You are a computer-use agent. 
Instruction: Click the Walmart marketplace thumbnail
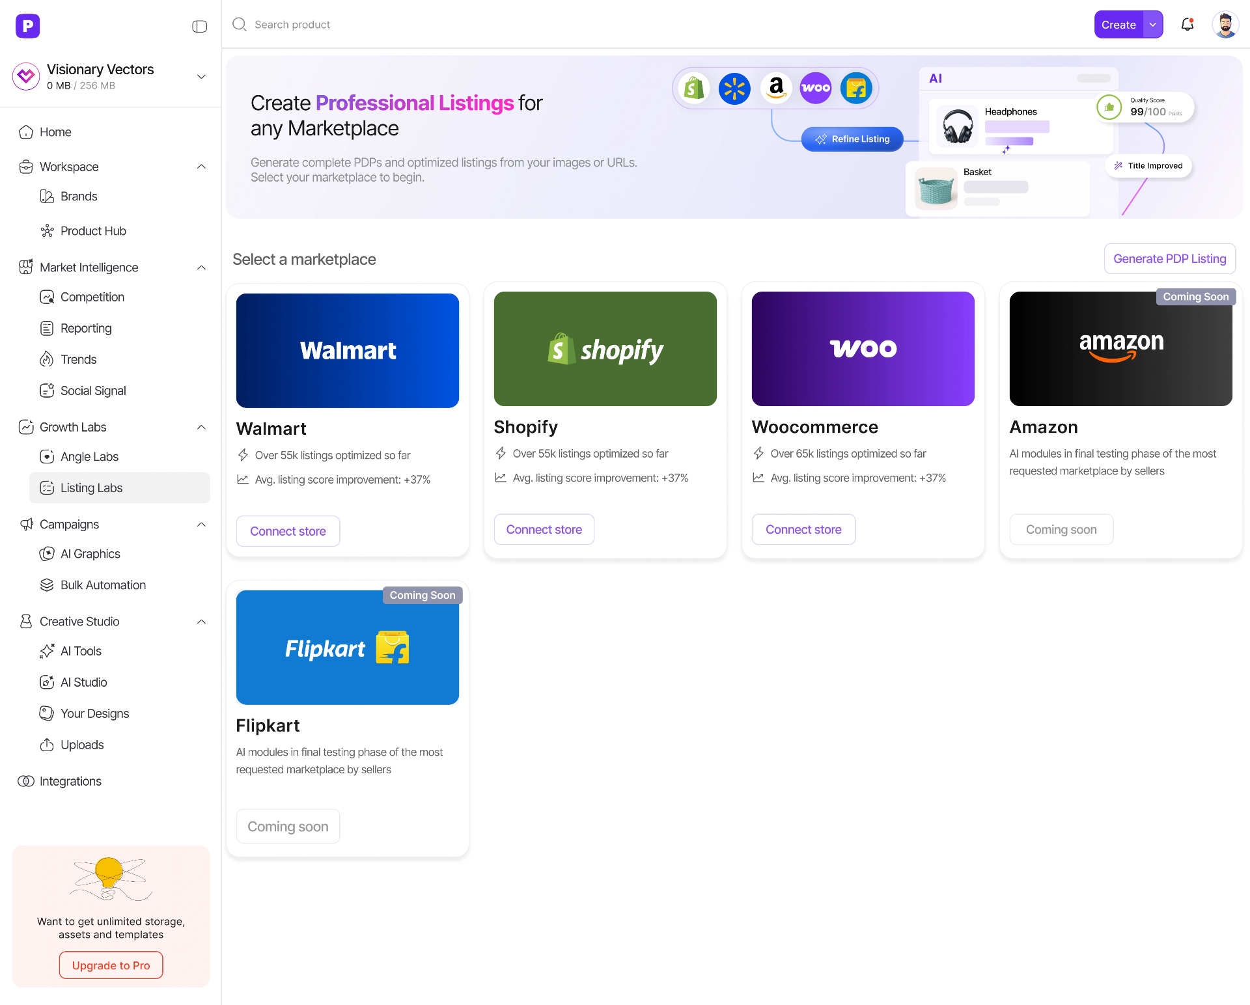click(x=347, y=350)
